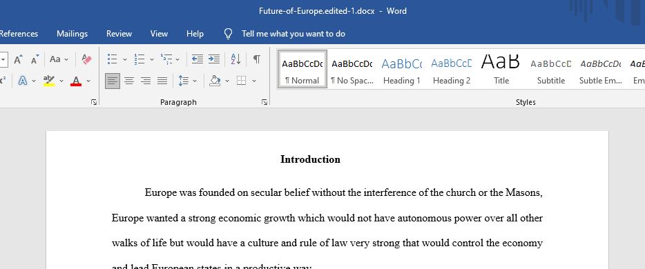Decrease paragraph indent

coord(198,59)
